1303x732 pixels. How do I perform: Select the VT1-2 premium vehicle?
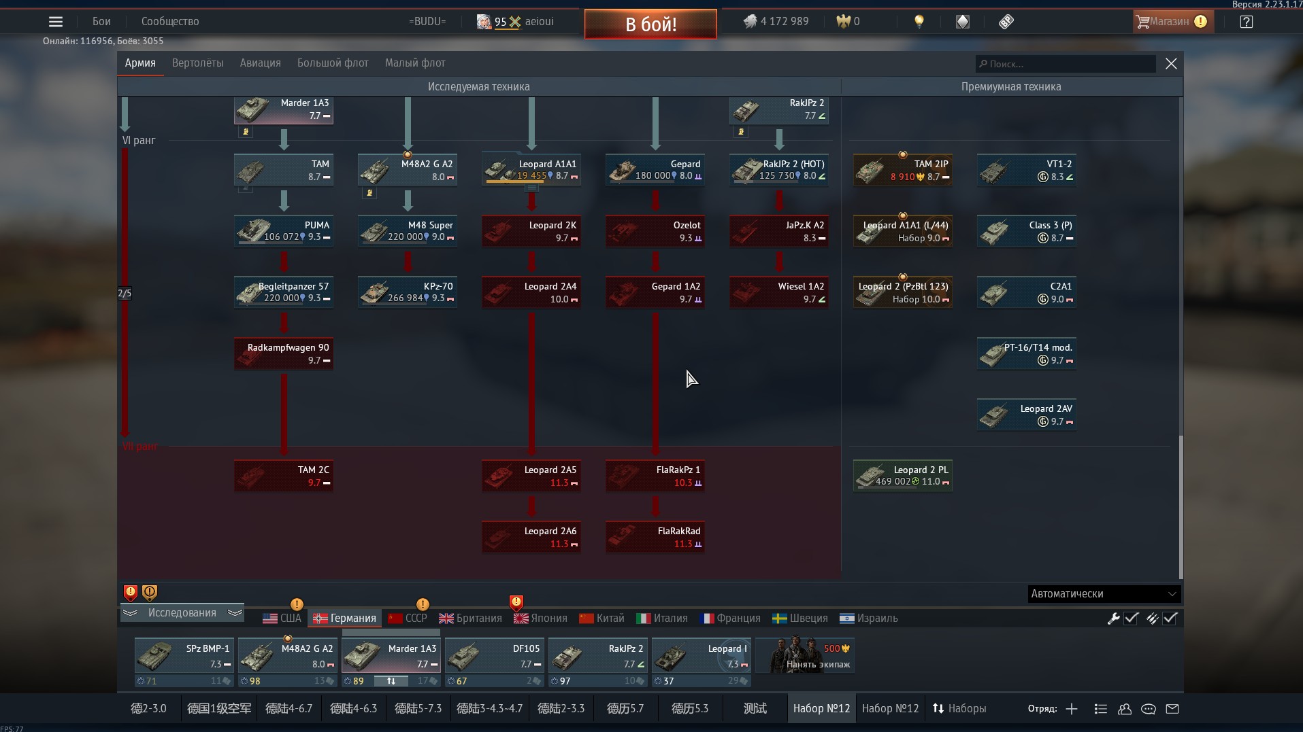[x=1027, y=170]
